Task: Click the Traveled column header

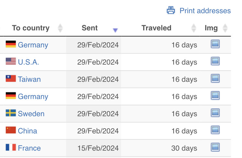Action: 156,28
